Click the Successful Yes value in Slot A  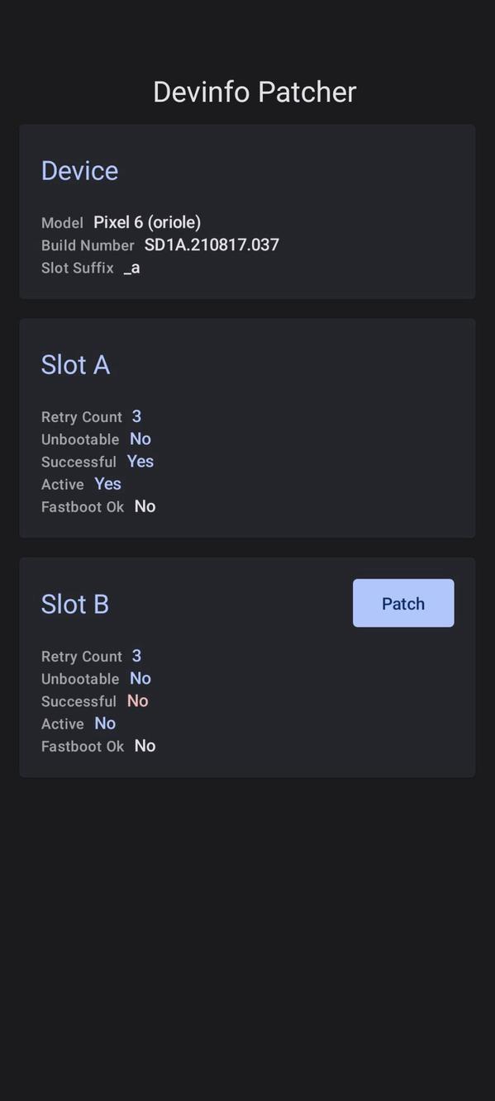[140, 461]
